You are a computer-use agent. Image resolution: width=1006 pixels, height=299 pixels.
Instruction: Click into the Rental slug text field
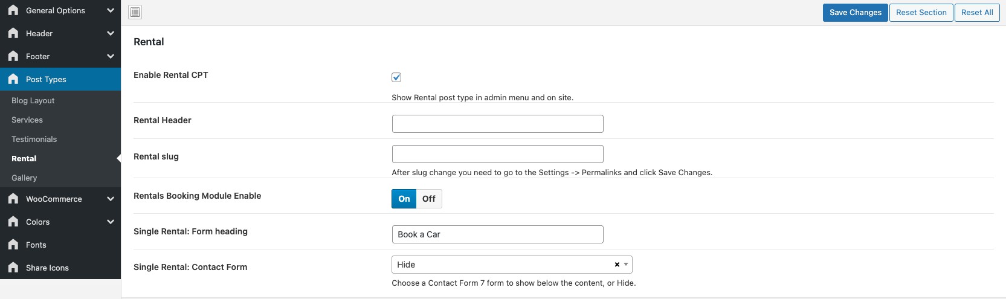click(497, 154)
